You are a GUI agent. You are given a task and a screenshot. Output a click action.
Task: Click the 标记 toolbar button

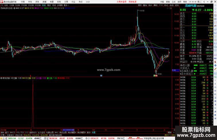click(x=166, y=5)
